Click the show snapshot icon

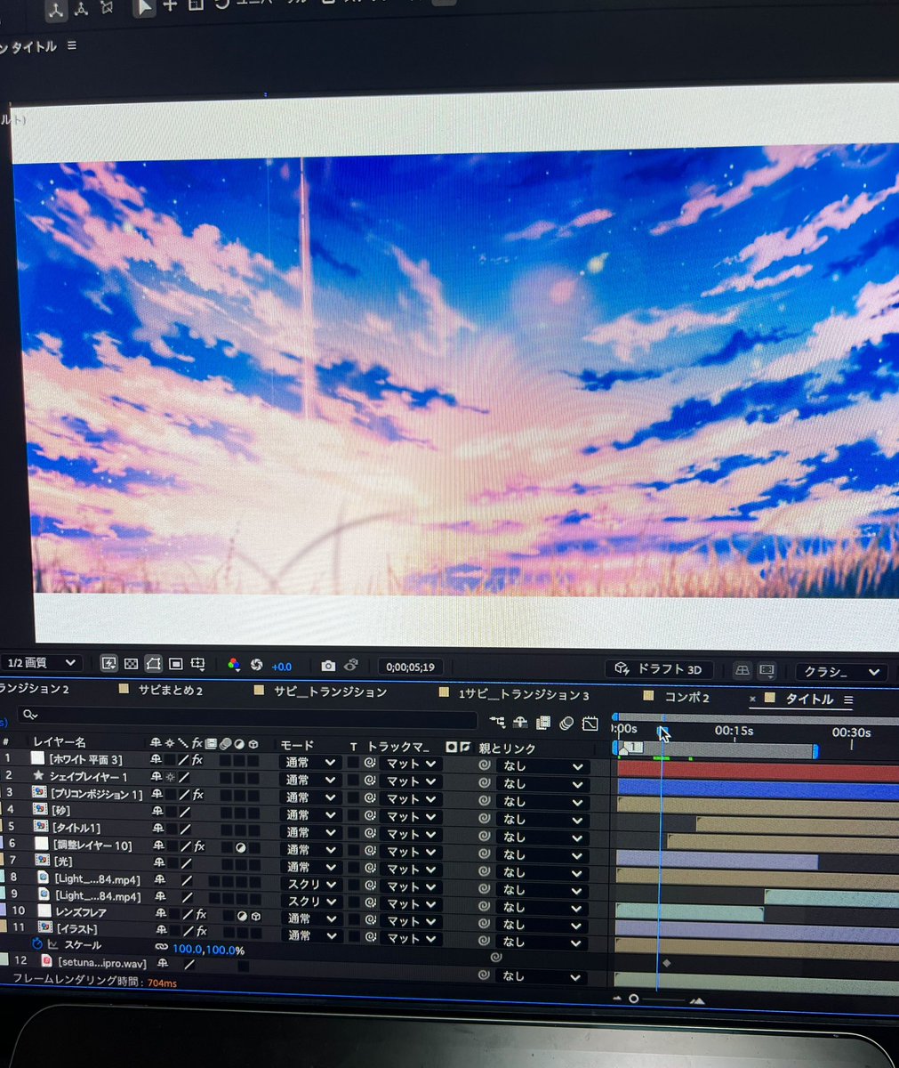coord(351,665)
